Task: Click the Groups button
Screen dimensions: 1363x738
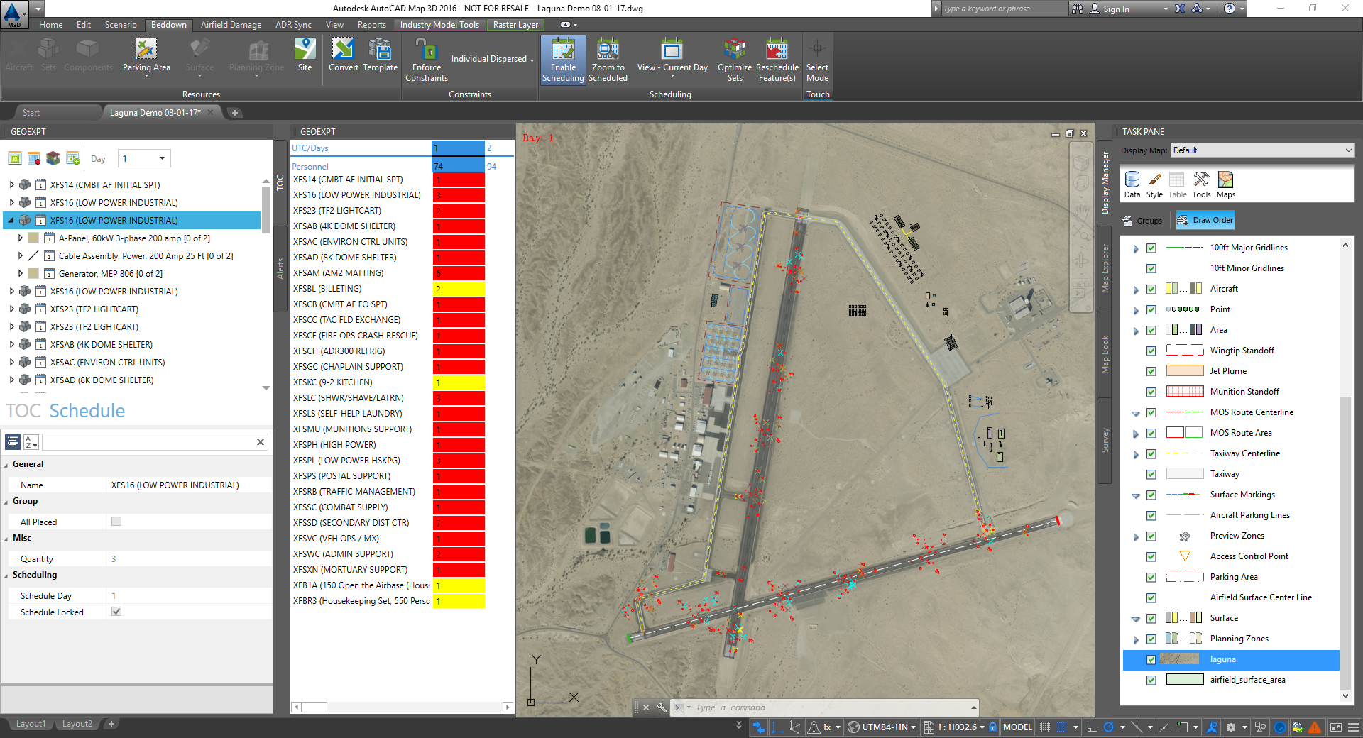Action: tap(1142, 221)
